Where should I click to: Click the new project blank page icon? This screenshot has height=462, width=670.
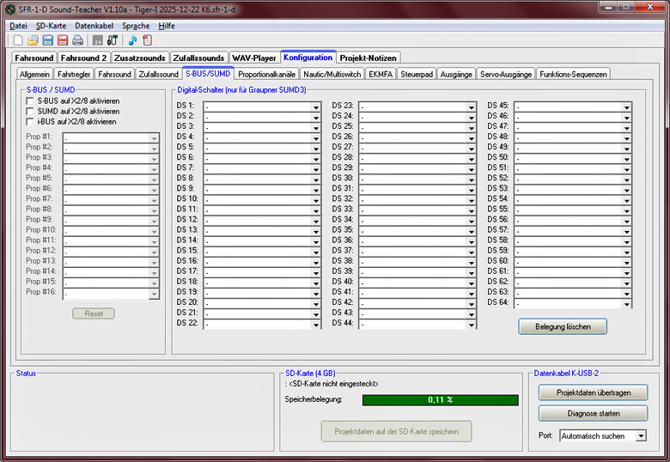point(18,40)
